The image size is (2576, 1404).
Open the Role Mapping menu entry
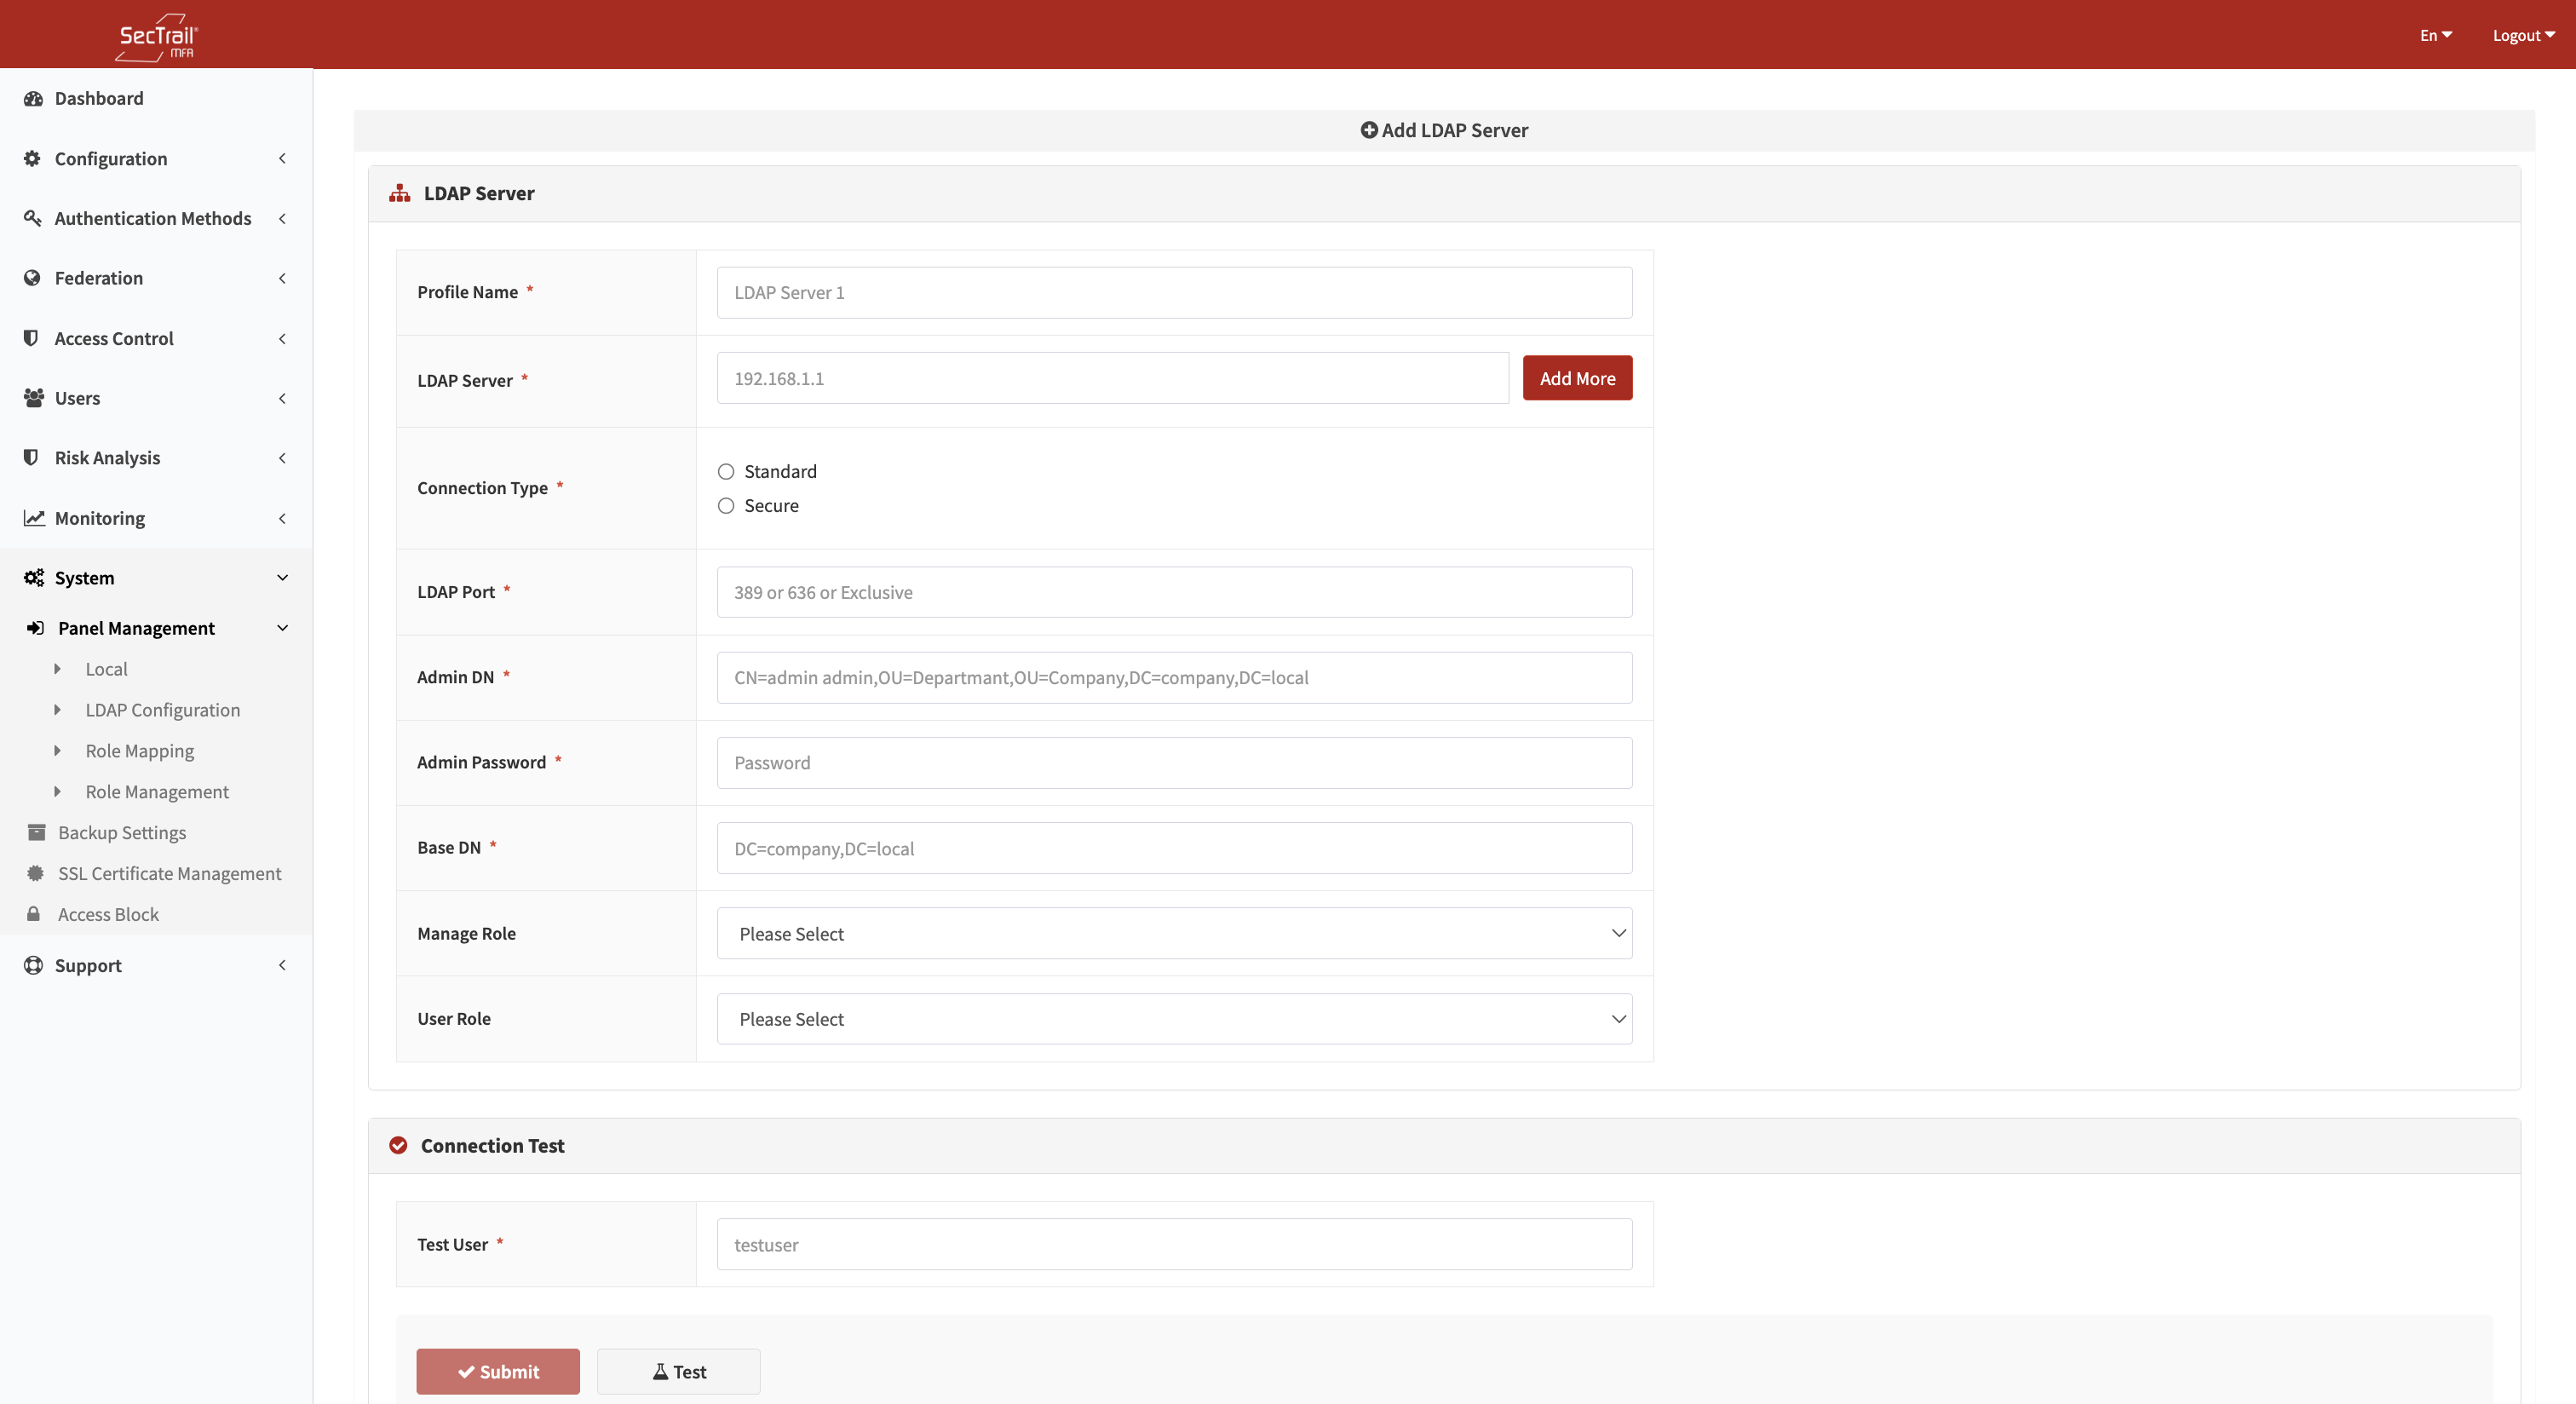coord(139,750)
